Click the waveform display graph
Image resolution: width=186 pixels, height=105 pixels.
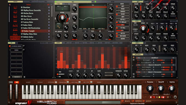pyautogui.click(x=93, y=17)
